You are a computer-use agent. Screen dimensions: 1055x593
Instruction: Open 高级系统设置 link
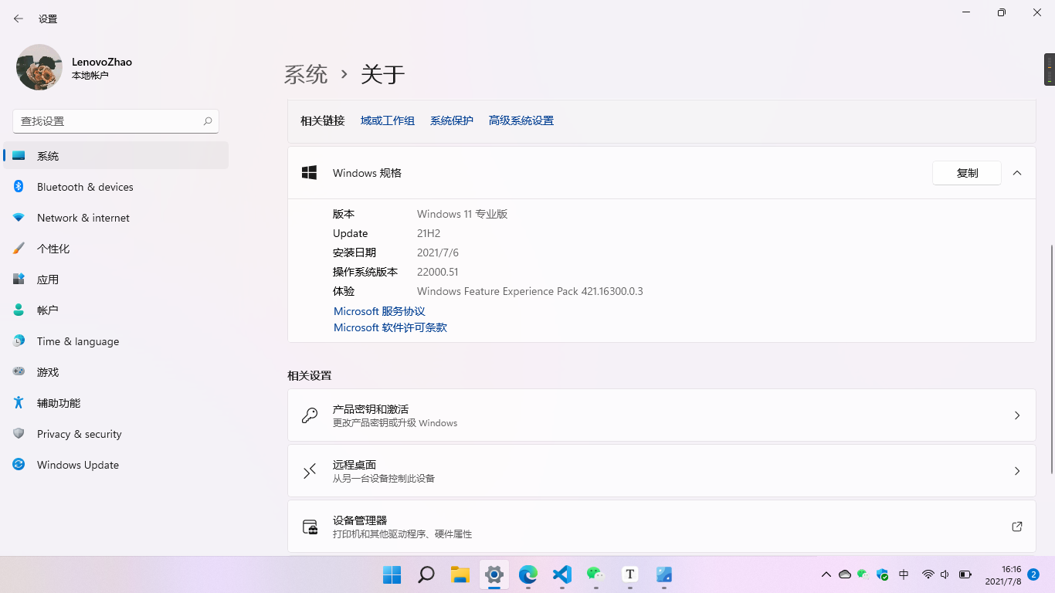point(521,120)
